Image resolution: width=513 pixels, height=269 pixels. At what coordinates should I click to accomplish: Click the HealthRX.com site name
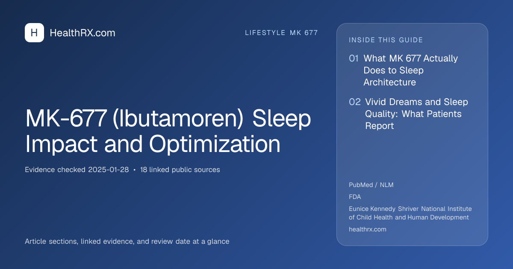coord(83,33)
